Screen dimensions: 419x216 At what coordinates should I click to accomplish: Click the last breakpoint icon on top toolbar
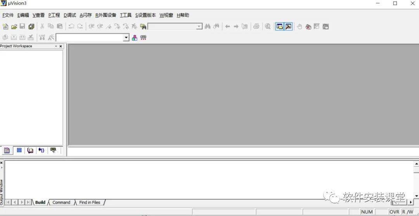326,26
